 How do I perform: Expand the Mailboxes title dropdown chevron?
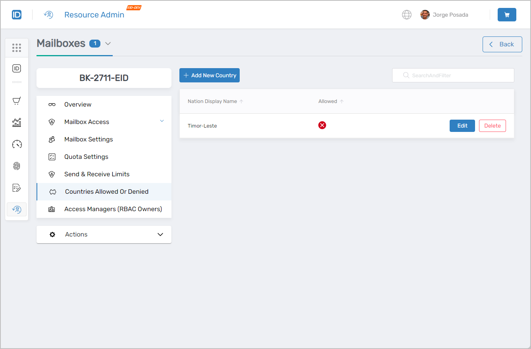[x=108, y=44]
